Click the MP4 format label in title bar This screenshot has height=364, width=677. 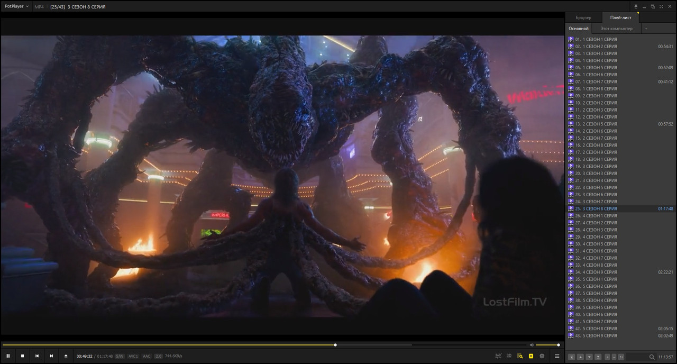[39, 6]
